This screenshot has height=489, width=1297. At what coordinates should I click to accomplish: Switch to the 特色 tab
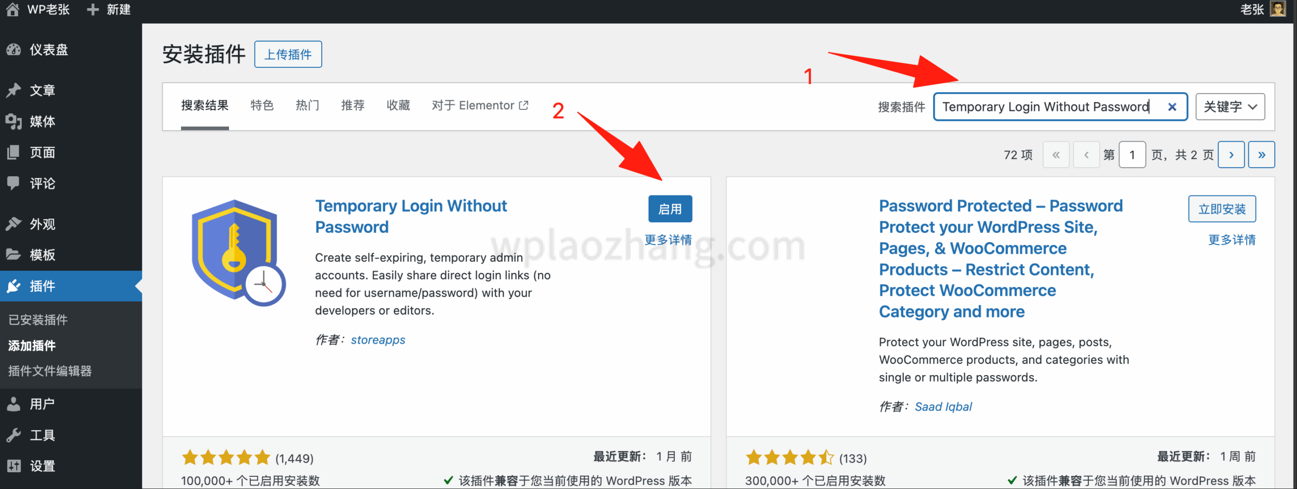(x=262, y=105)
